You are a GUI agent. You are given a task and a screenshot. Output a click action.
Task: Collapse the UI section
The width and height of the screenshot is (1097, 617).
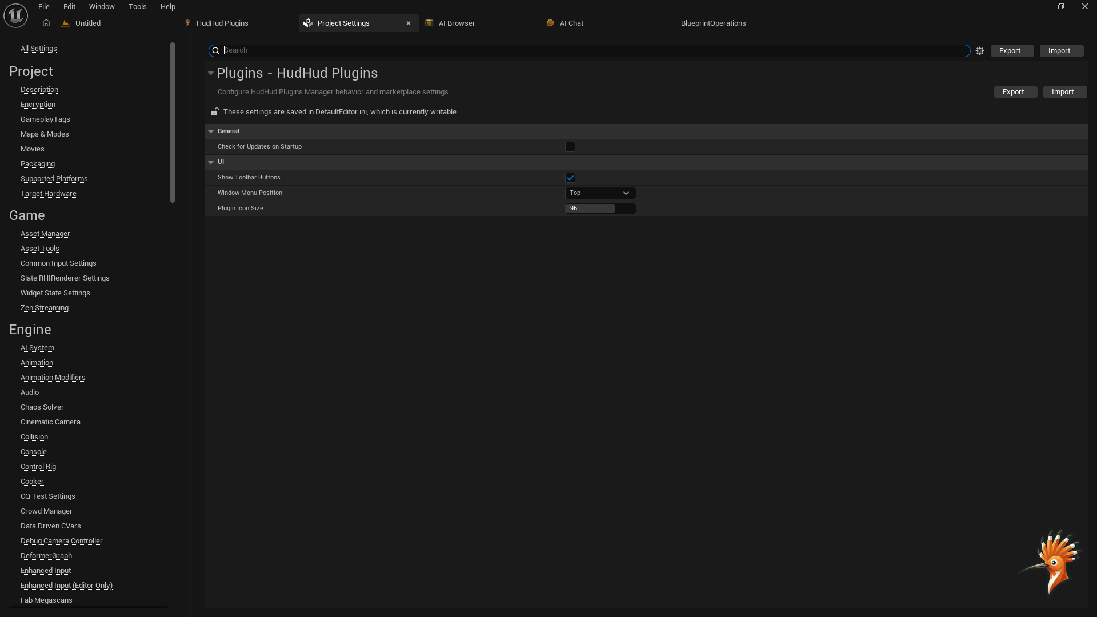point(211,162)
